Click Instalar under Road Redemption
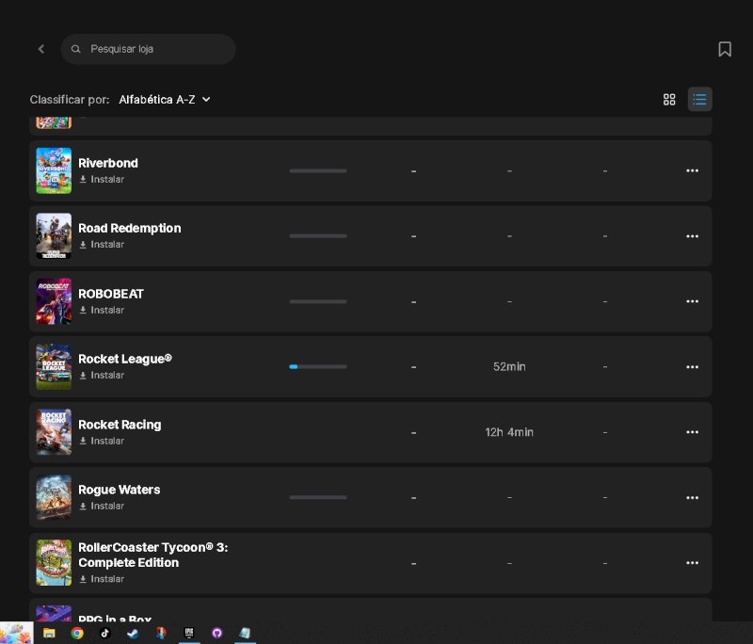The image size is (753, 644). coord(102,245)
